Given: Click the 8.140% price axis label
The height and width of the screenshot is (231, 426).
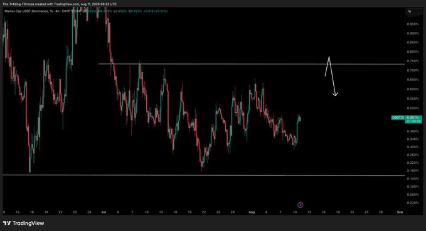Looking at the screenshot, I should point(413,179).
